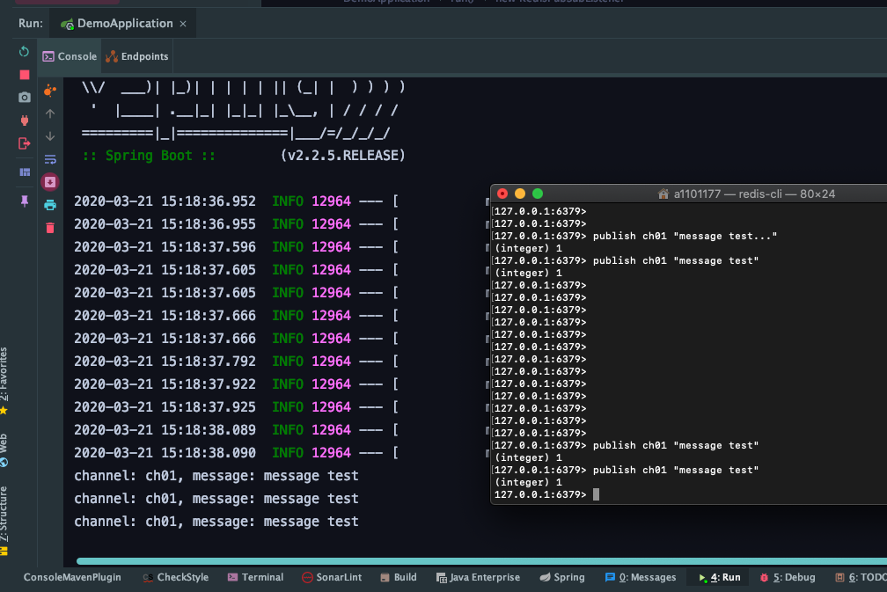
Task: Rerun DemoApplication with the green rerun icon
Action: coord(24,51)
